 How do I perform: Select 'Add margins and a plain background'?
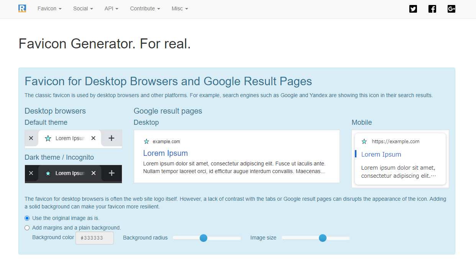[x=27, y=228]
